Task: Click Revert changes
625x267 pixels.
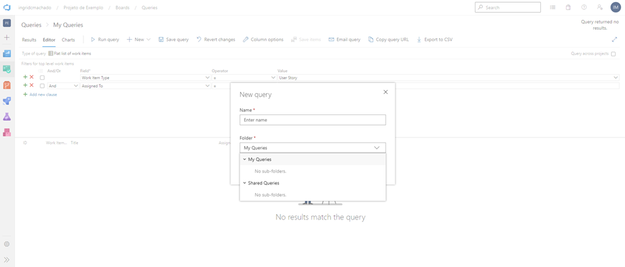Action: coord(216,40)
